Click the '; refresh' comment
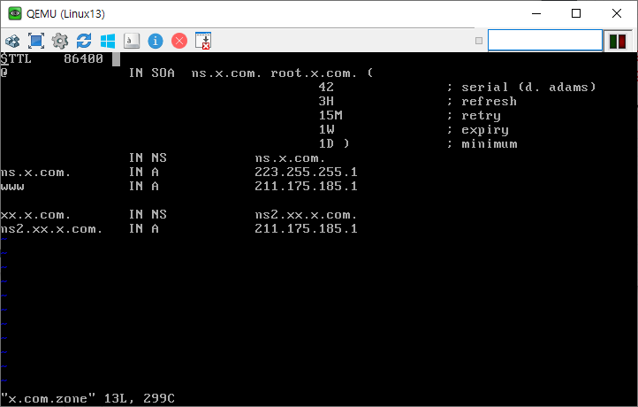Image resolution: width=638 pixels, height=407 pixels. pos(482,101)
